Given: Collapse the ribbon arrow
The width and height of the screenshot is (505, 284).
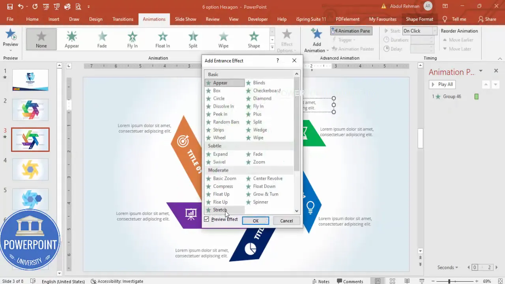Looking at the screenshot, I should tap(500, 58).
